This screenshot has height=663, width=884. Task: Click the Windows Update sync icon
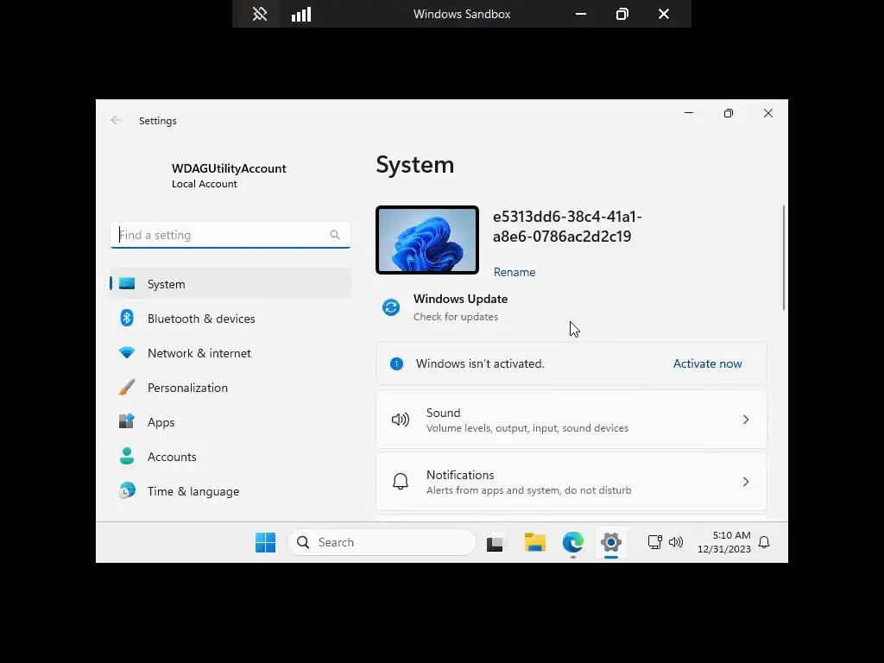point(391,307)
